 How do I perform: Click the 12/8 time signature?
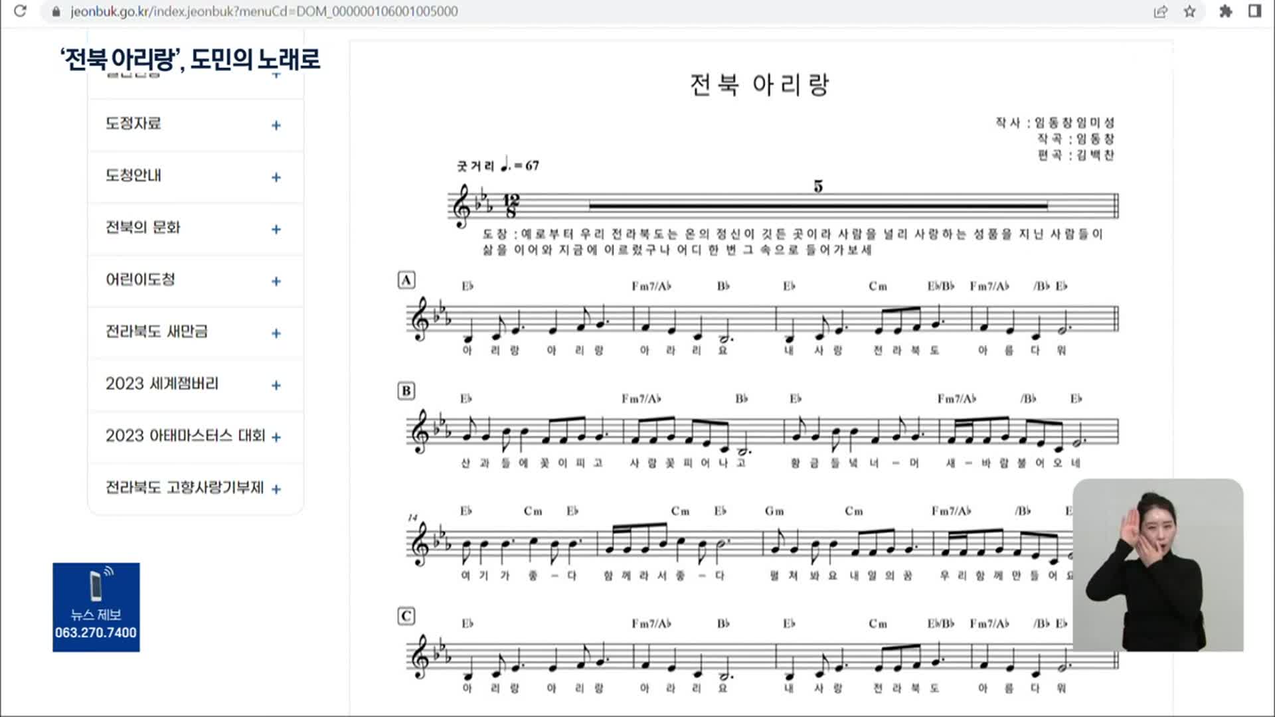[511, 206]
